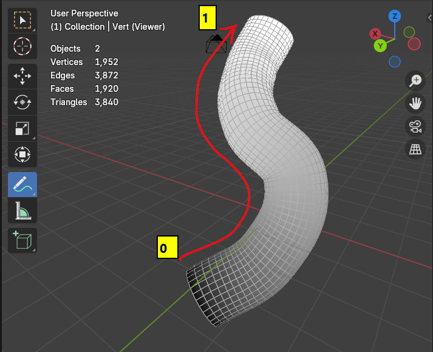Toggle the camera view button
This screenshot has height=352, width=433.
tap(415, 126)
